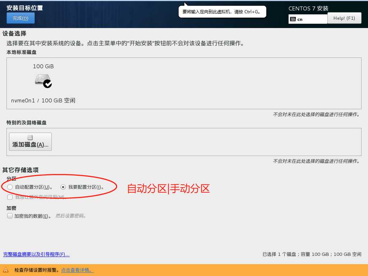368x276 pixels.
Task: Click the warning triangle icon in orange bar
Action: click(x=6, y=270)
